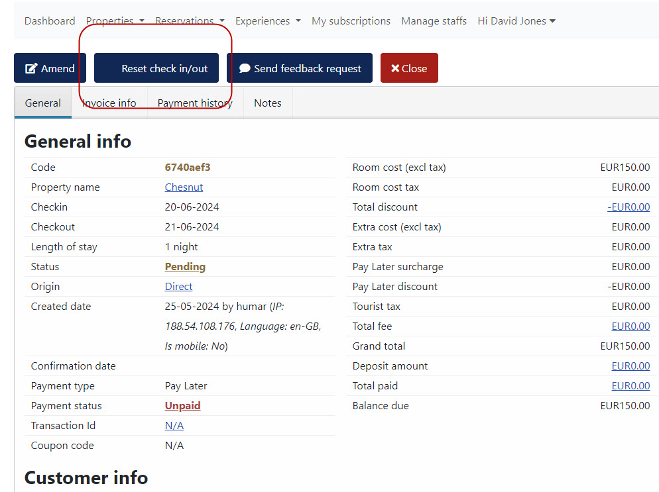Click the Direct origin link
The image size is (659, 492).
[x=178, y=287]
